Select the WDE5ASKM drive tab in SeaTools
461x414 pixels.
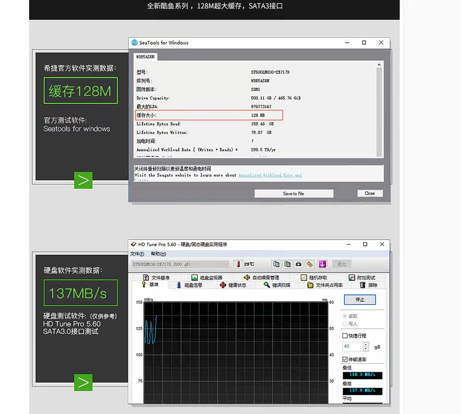click(145, 57)
